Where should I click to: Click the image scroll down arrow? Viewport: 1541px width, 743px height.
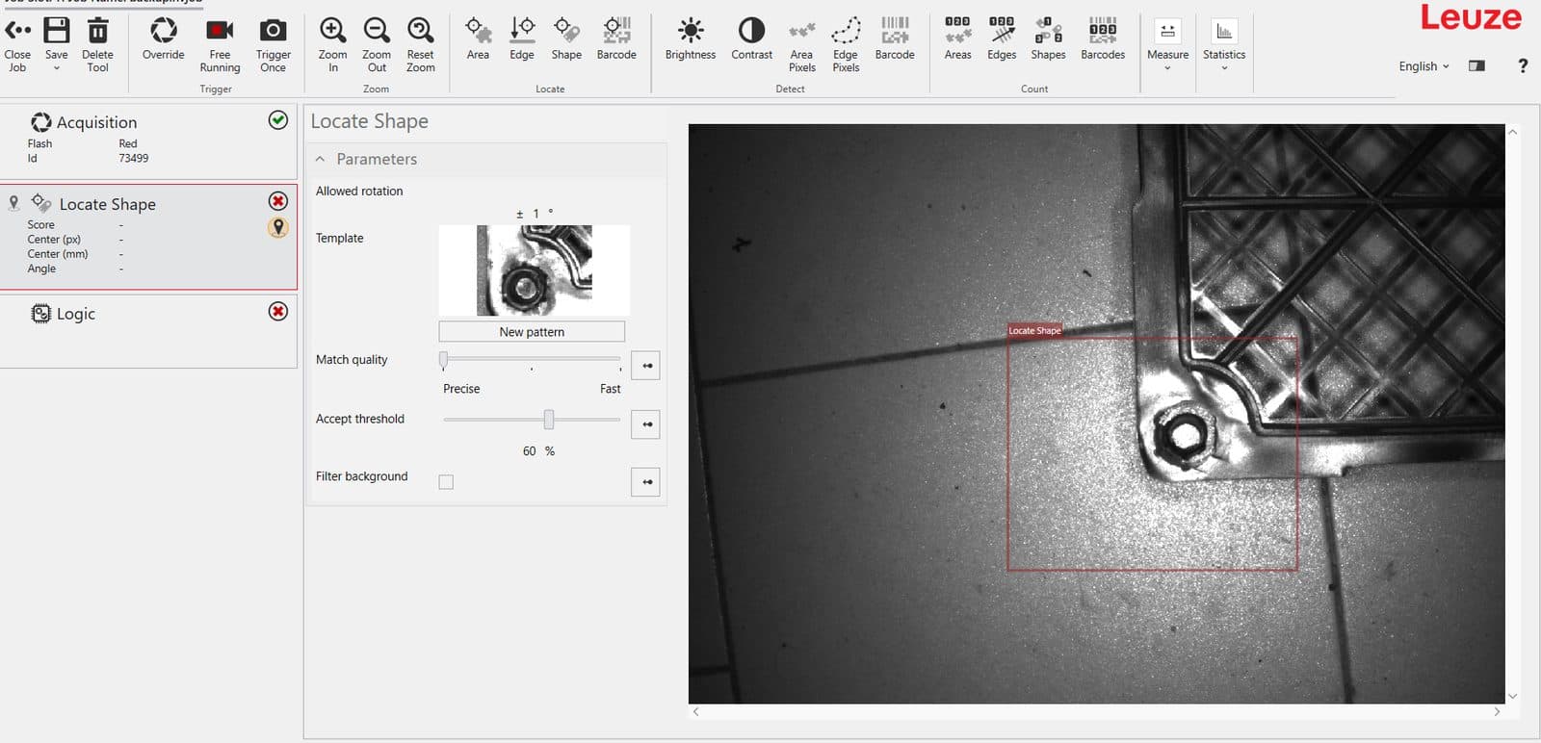pos(1512,696)
